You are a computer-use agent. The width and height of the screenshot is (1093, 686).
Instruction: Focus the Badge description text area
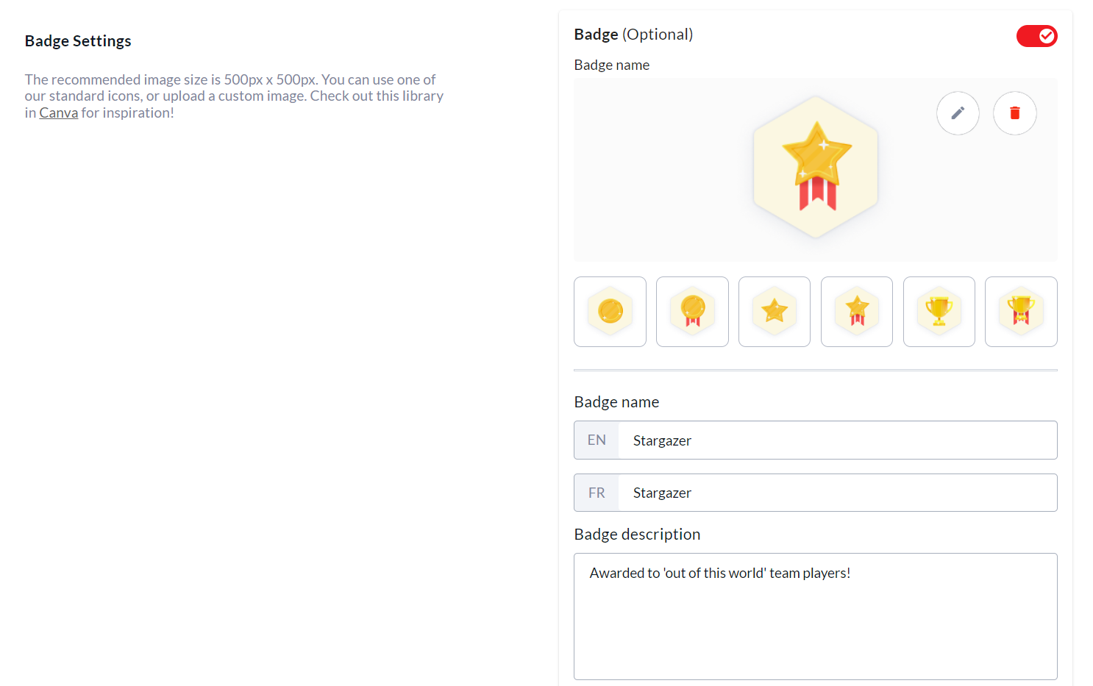[815, 616]
